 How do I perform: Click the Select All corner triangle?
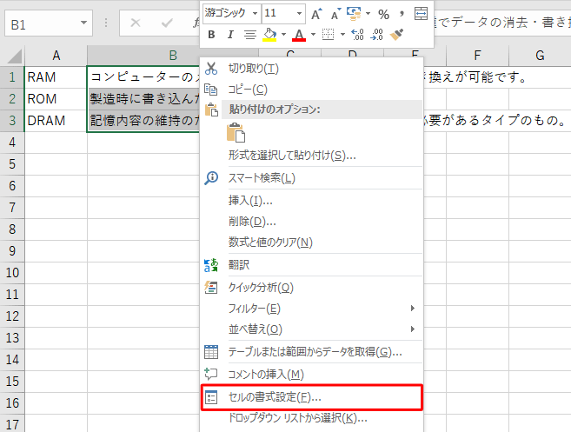click(15, 56)
